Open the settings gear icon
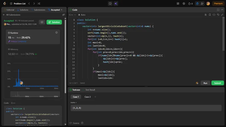Viewport: 226px width, 127px height. tap(184, 3)
